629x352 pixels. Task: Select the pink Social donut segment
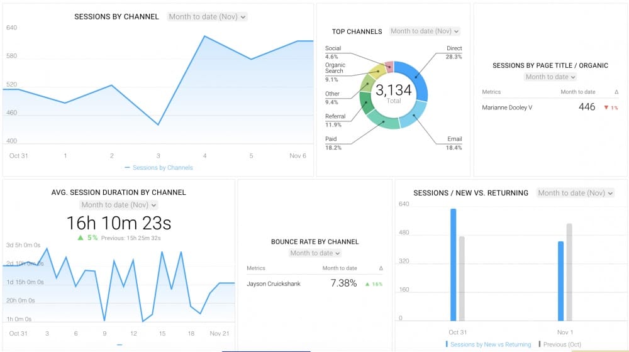389,67
